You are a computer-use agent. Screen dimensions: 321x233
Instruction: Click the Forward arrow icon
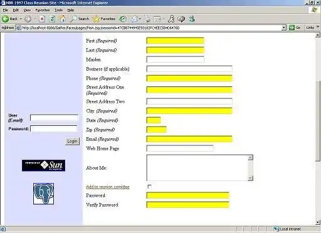point(28,19)
